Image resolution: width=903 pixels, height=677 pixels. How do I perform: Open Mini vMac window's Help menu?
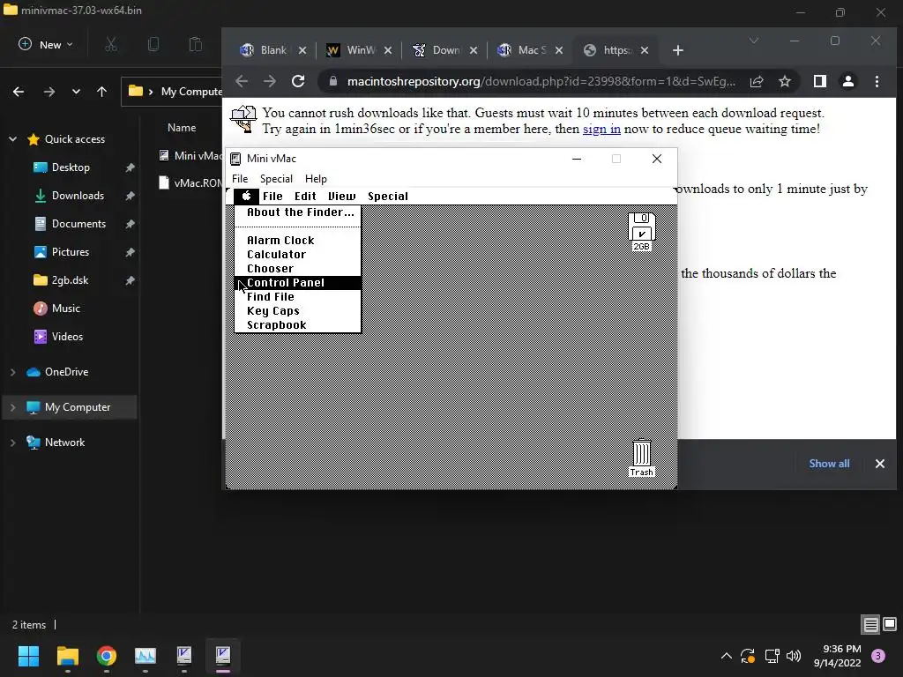(x=316, y=178)
